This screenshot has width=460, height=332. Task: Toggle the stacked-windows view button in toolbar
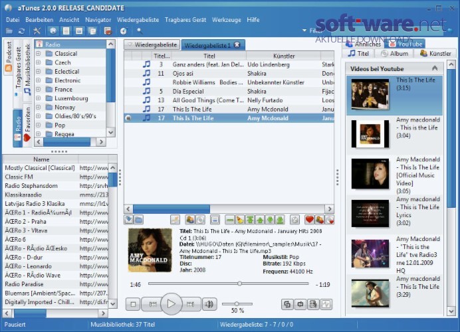click(92, 31)
